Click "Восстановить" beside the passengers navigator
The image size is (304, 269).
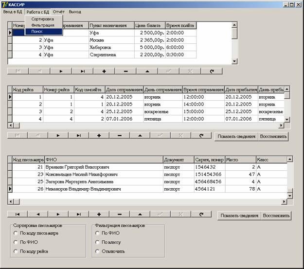click(276, 215)
